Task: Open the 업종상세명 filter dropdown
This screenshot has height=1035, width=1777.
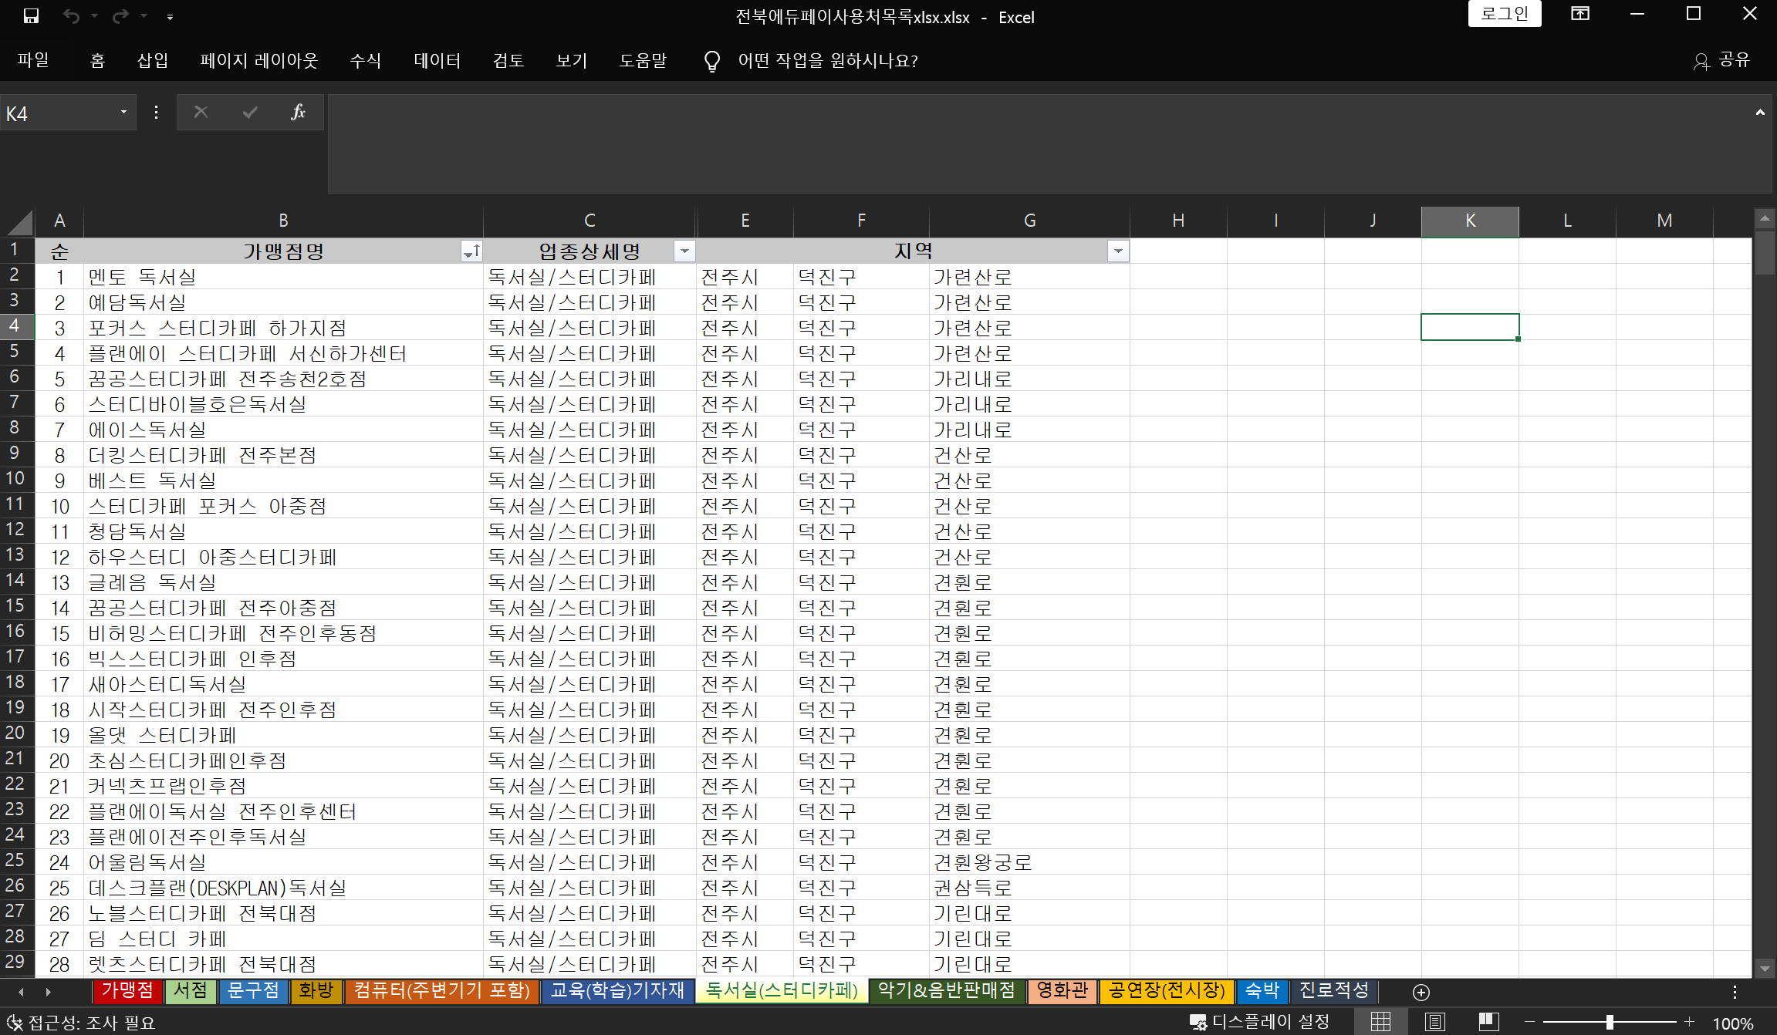Action: point(684,251)
